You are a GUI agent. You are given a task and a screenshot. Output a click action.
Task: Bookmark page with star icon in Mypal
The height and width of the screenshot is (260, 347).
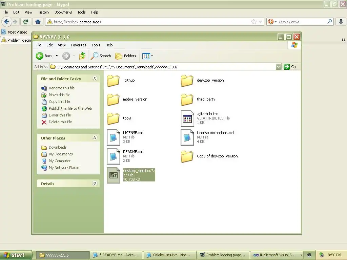(253, 22)
